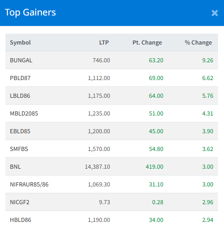Image resolution: width=224 pixels, height=226 pixels.
Task: Open SMFBS symbol details
Action: point(19,149)
